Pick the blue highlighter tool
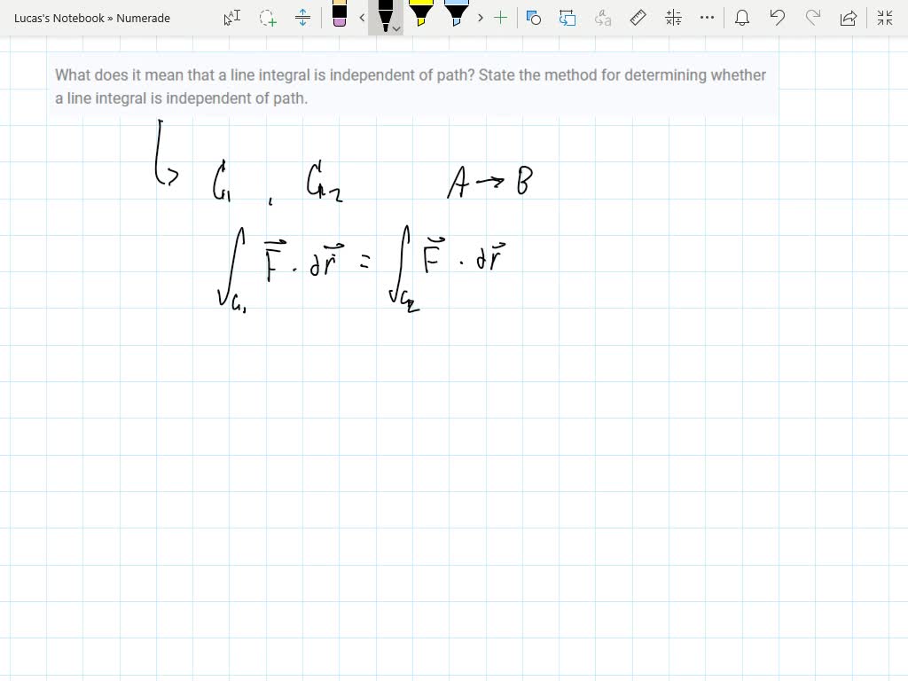908x681 pixels. tap(456, 16)
